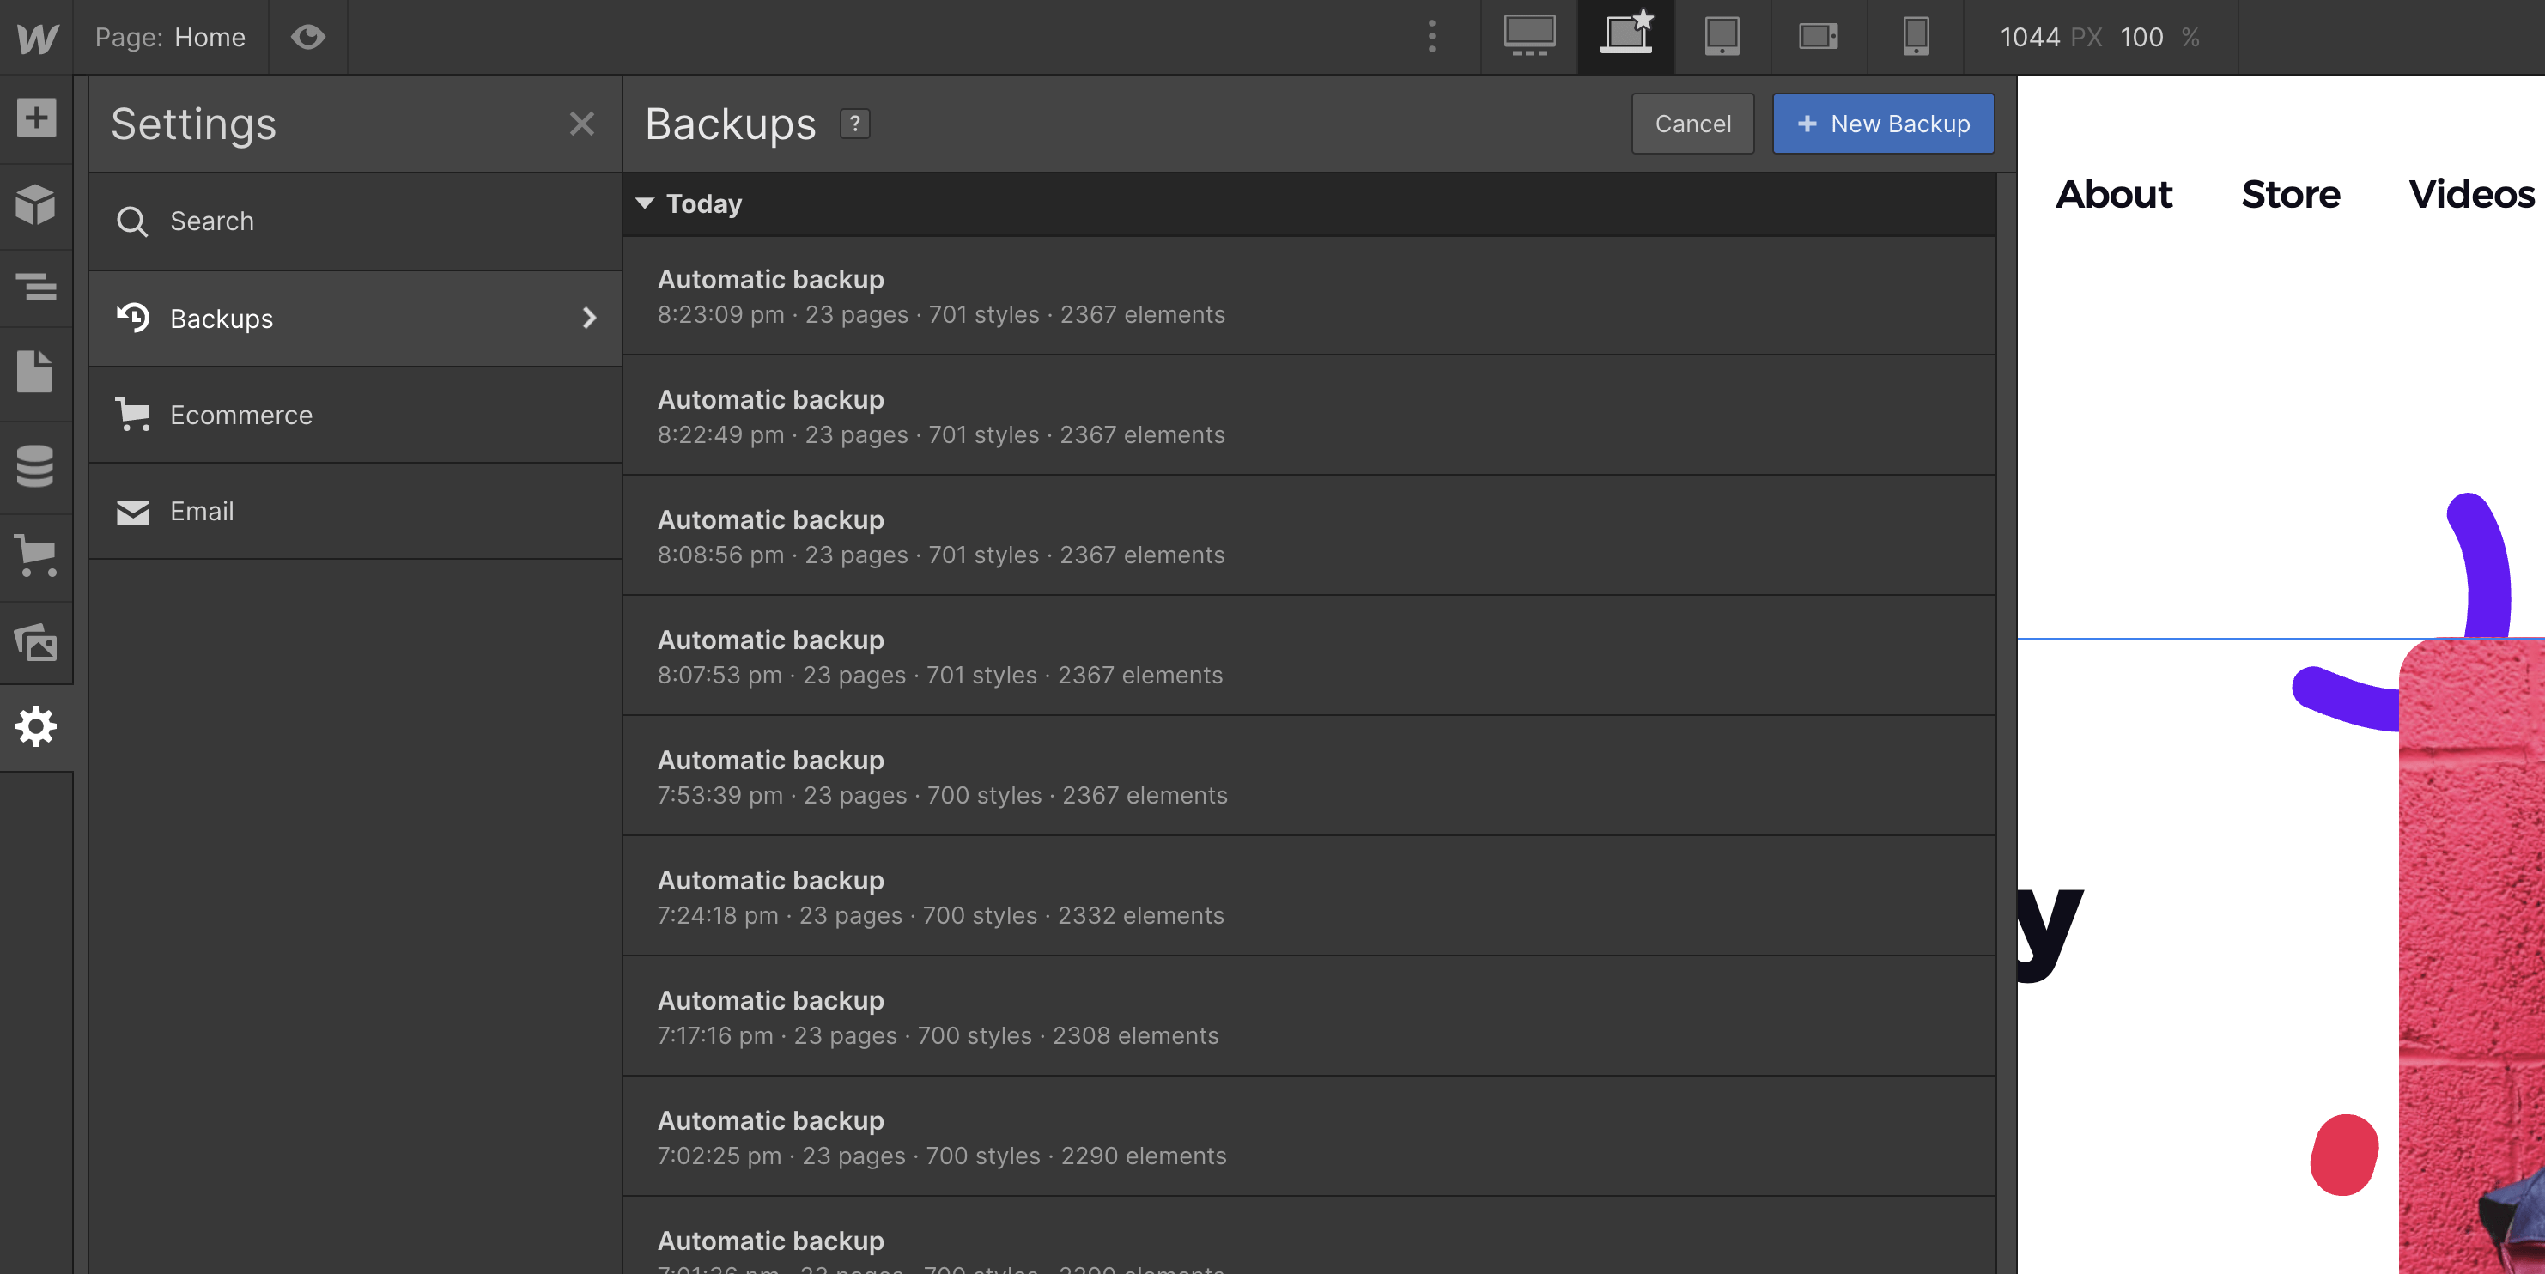Screen dimensions: 2545x1274
Task: Create a New Backup
Action: point(1882,124)
